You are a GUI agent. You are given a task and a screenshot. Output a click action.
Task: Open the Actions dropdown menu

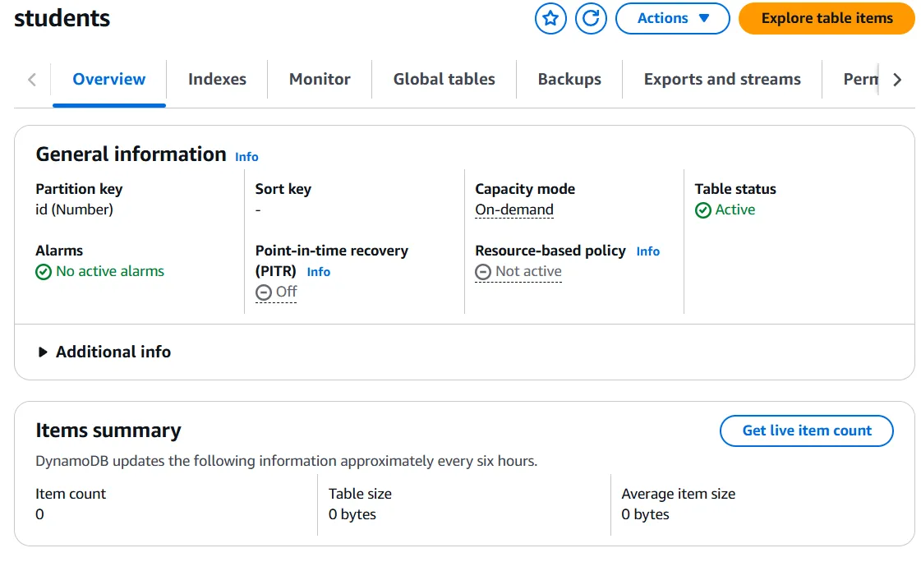point(672,18)
